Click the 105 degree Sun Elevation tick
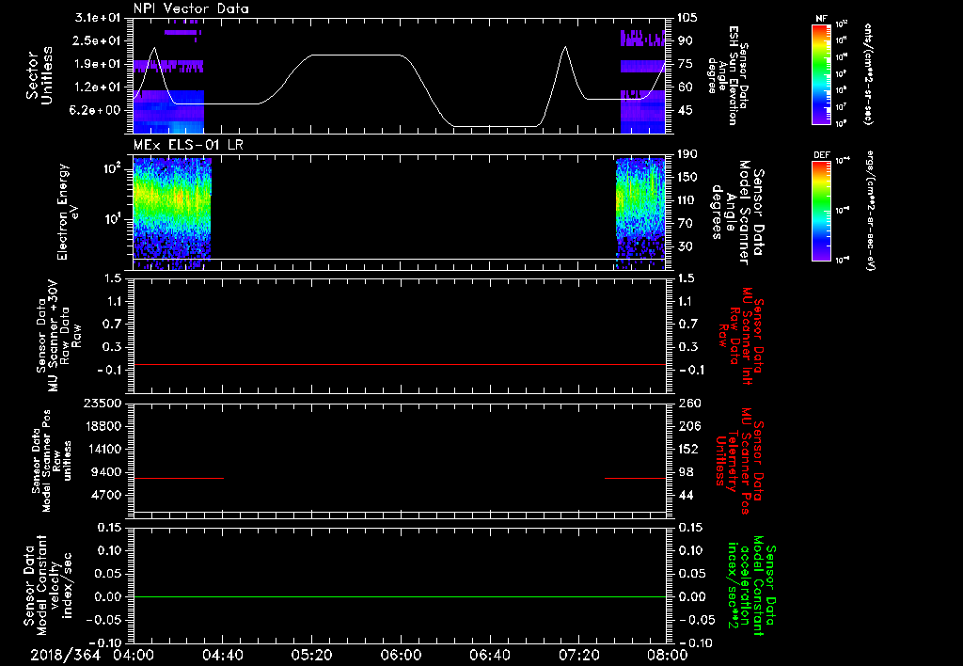The width and height of the screenshot is (963, 666). pyautogui.click(x=687, y=18)
